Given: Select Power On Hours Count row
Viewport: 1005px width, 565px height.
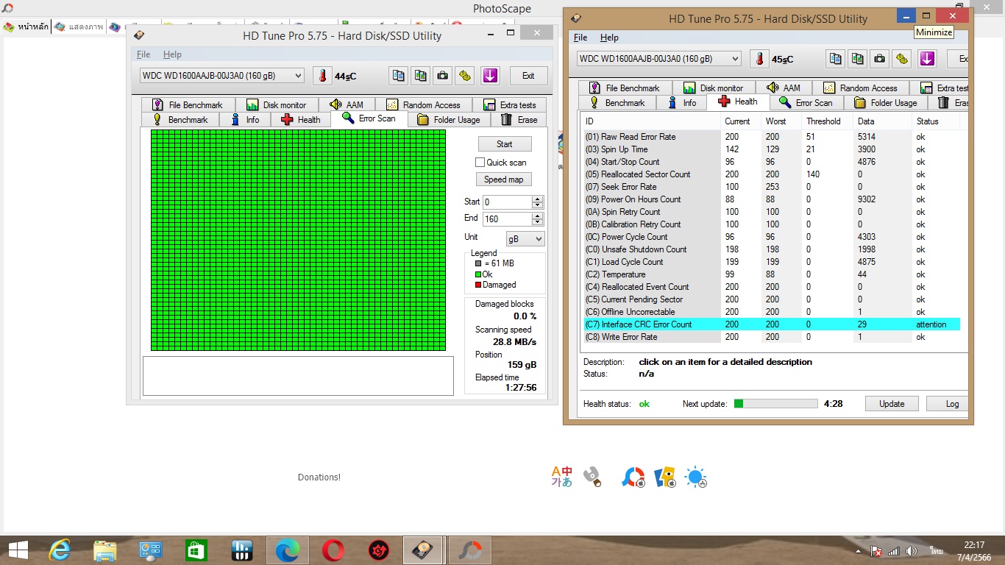Looking at the screenshot, I should pos(772,199).
